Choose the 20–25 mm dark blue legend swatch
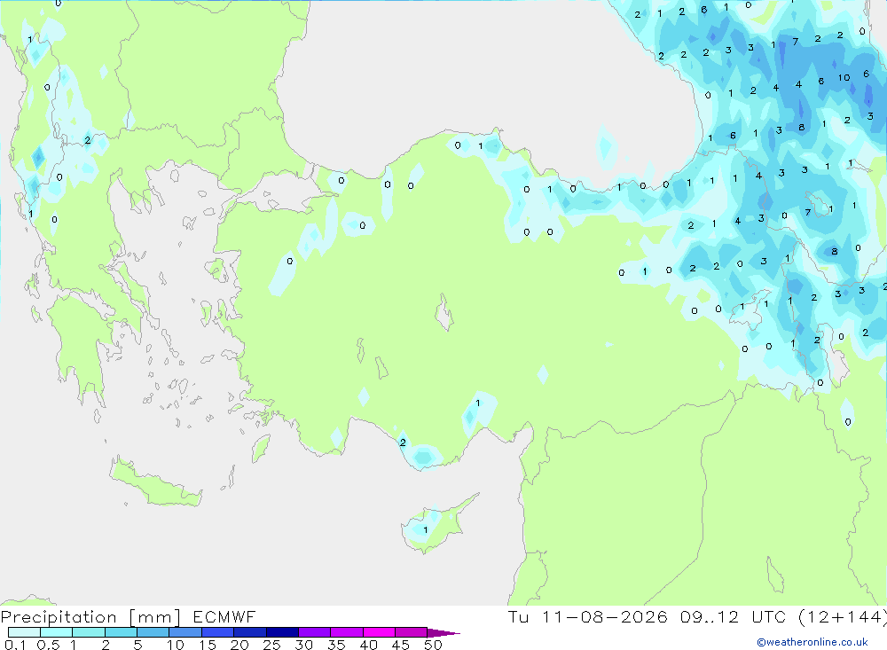Image resolution: width=887 pixels, height=650 pixels. point(249,632)
